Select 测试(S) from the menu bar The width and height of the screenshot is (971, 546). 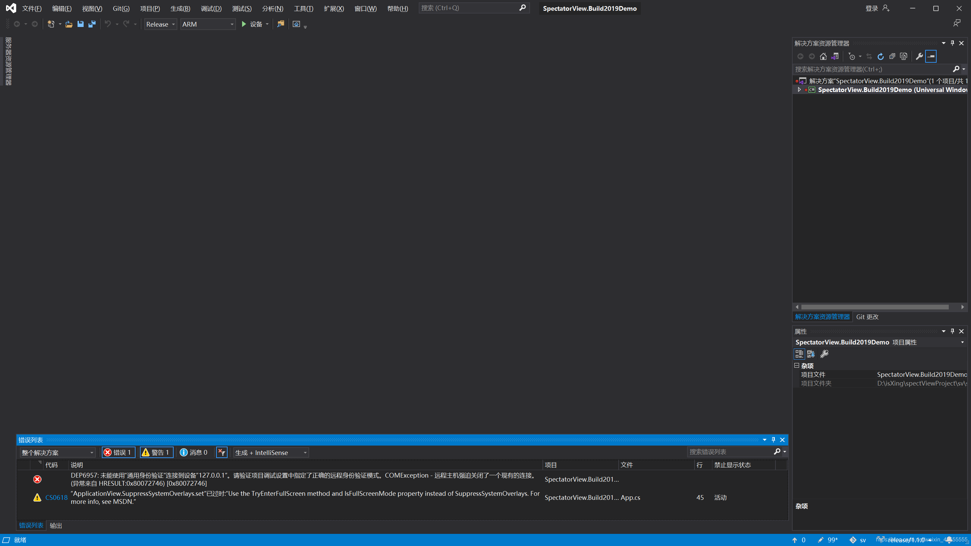(x=241, y=8)
